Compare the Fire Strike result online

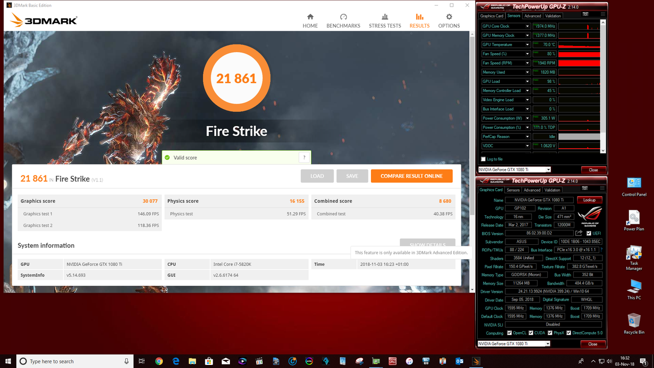pyautogui.click(x=411, y=176)
